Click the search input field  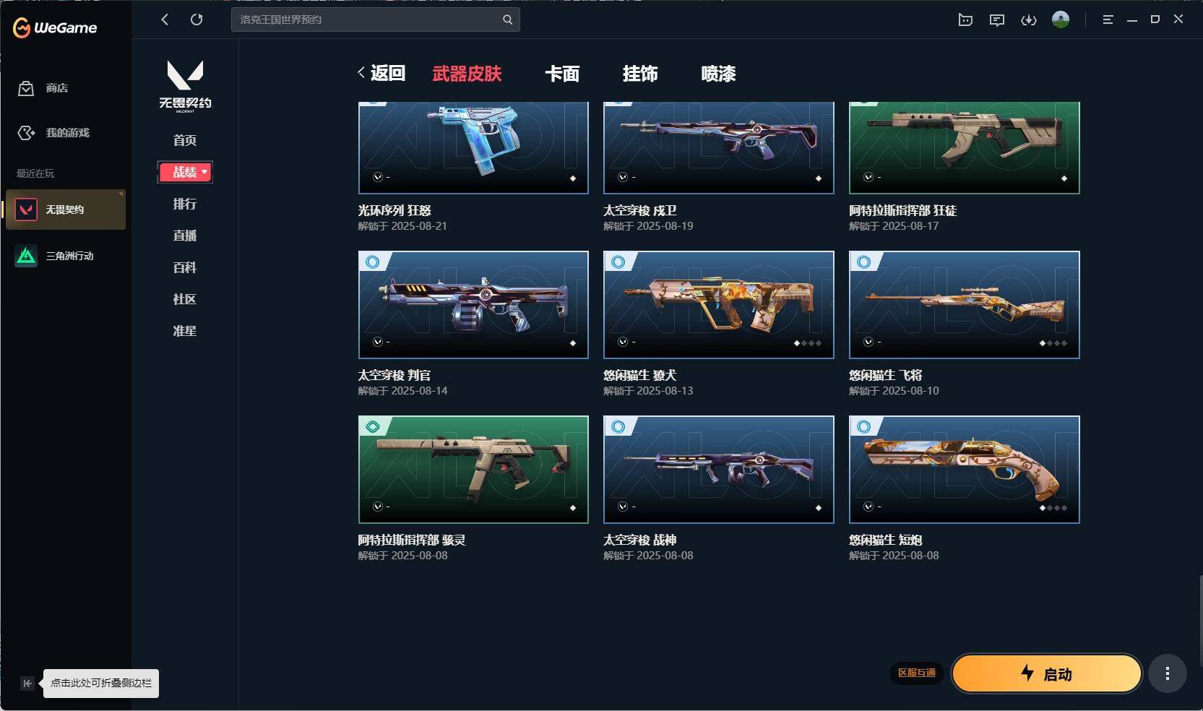[x=367, y=20]
